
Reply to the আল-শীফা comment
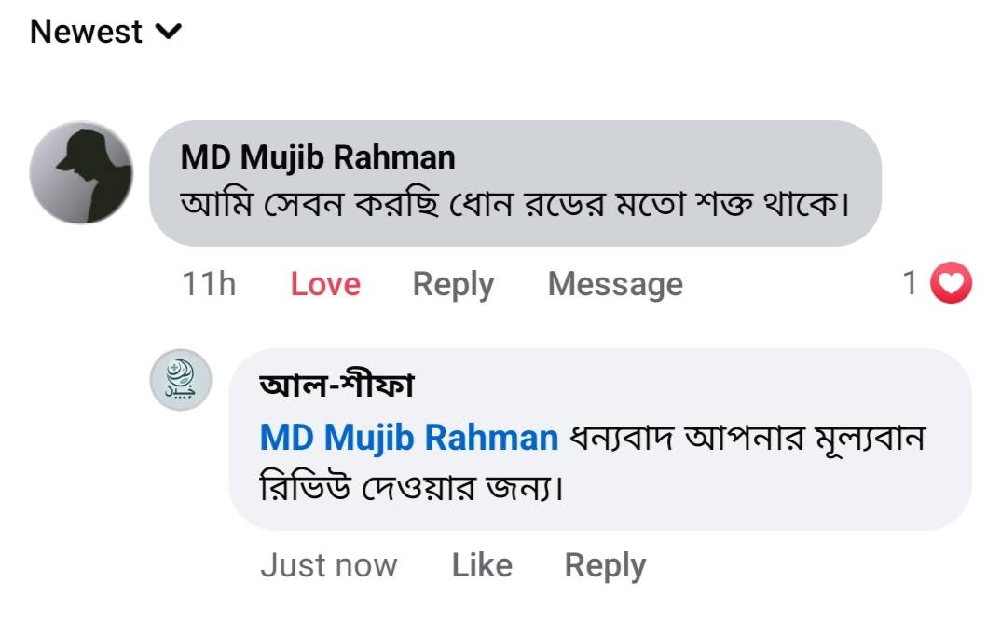605,565
